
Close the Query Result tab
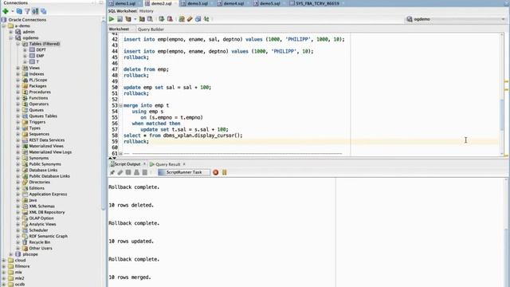click(x=184, y=164)
